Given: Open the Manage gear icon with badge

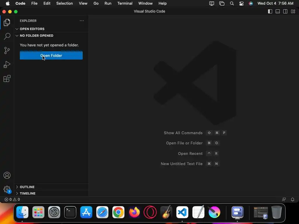Looking at the screenshot, I should pyautogui.click(x=7, y=190).
